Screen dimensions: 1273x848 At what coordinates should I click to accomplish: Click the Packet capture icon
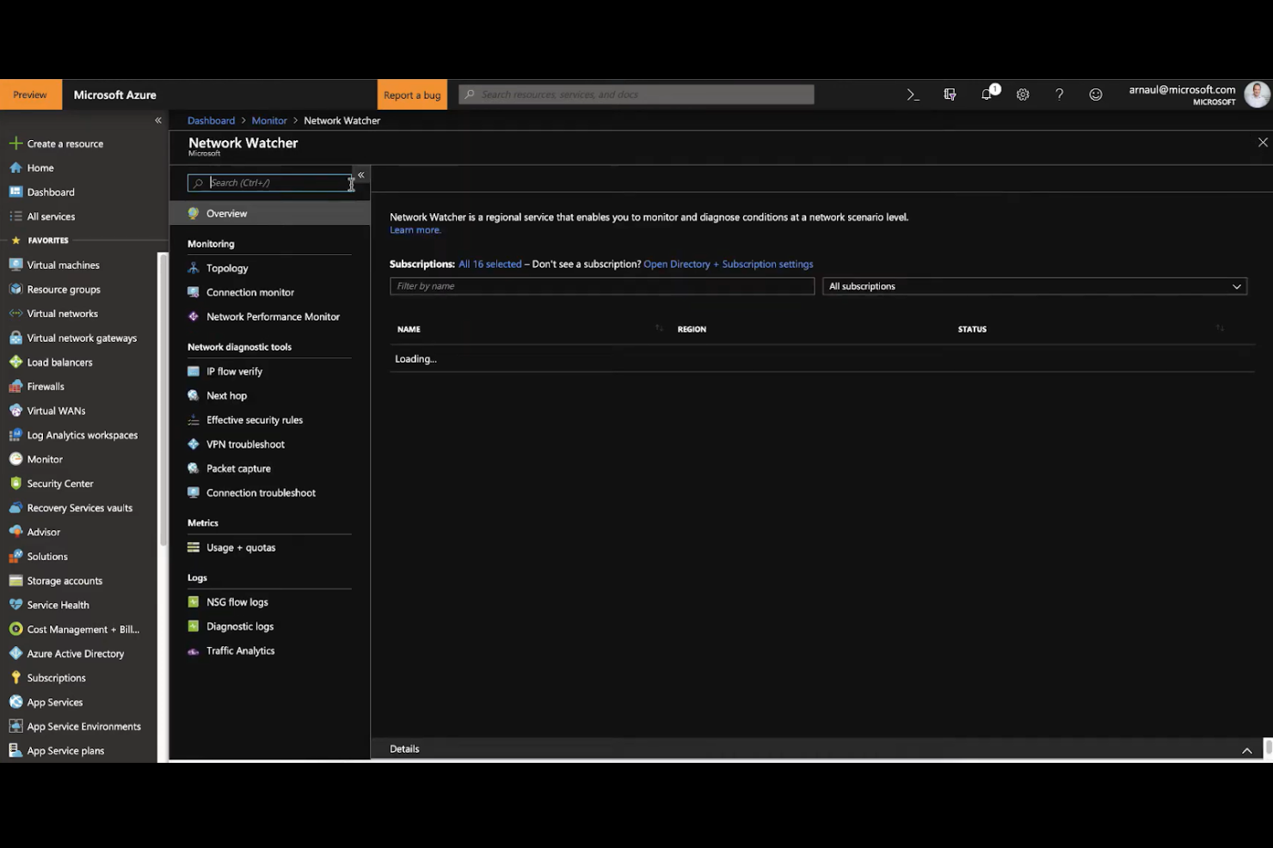click(194, 468)
